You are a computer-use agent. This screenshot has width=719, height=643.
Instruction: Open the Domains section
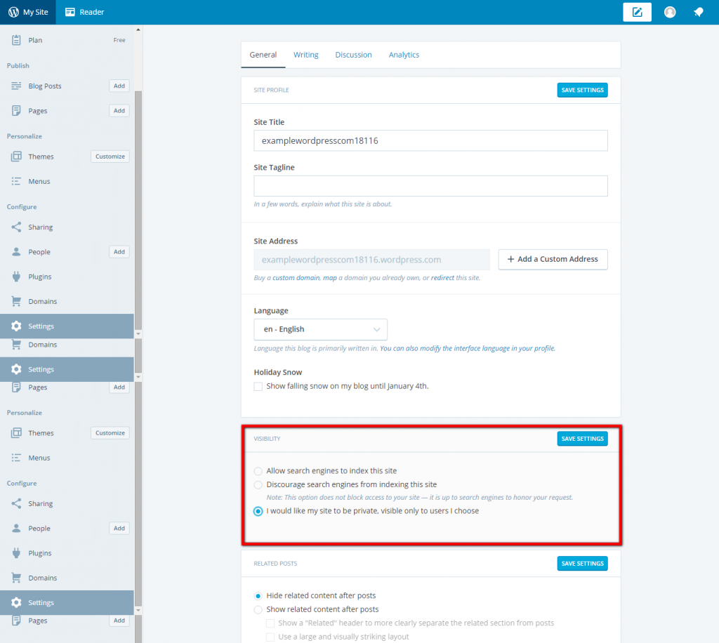pyautogui.click(x=42, y=300)
